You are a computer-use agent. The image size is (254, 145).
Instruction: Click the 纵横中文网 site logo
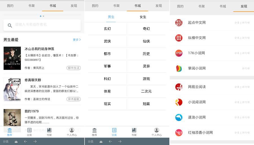(x=179, y=38)
